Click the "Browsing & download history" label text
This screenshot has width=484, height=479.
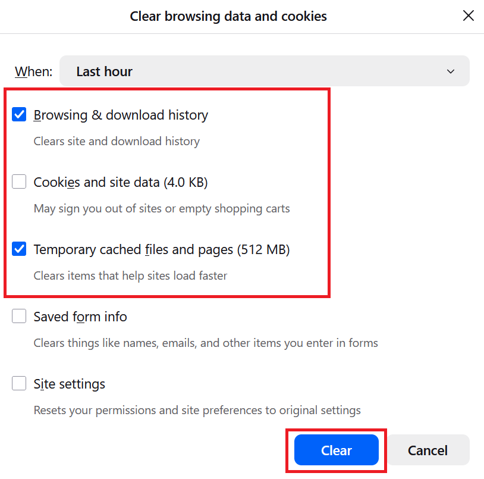pyautogui.click(x=121, y=115)
